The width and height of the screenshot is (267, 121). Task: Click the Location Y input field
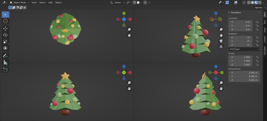pos(240,26)
